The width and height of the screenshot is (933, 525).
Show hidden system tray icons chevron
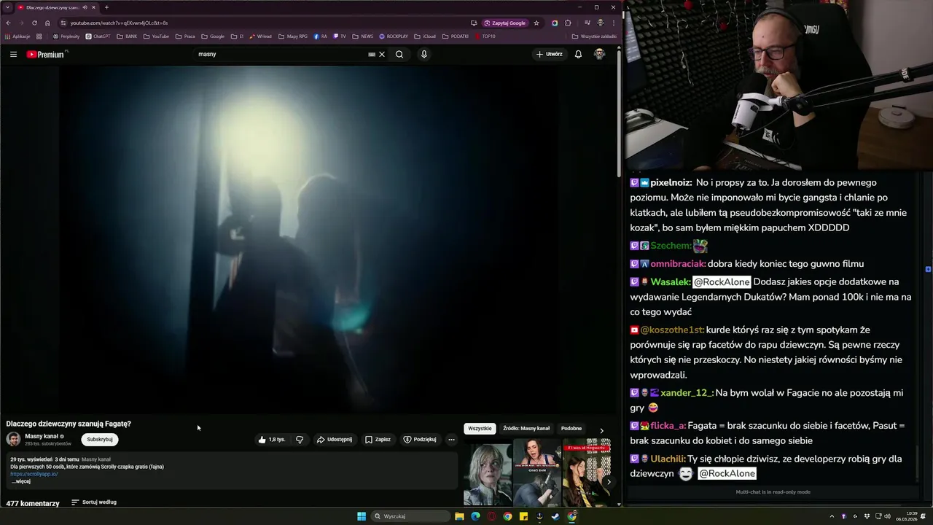(832, 516)
